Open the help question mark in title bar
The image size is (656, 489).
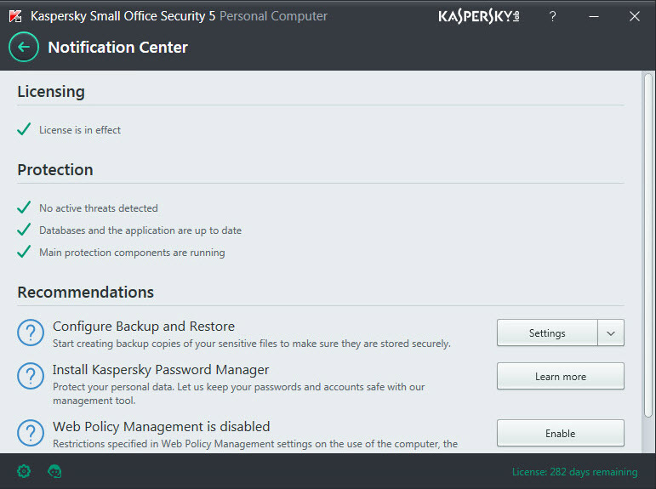553,16
